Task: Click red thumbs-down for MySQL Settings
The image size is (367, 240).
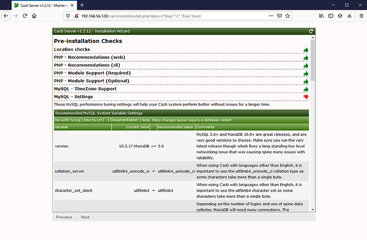Action: [306, 97]
